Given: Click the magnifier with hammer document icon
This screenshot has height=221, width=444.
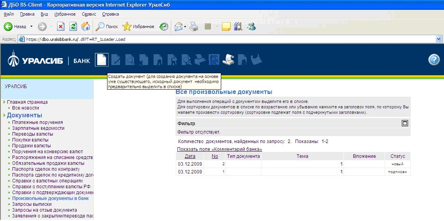Looking at the screenshot, I should point(186,60).
